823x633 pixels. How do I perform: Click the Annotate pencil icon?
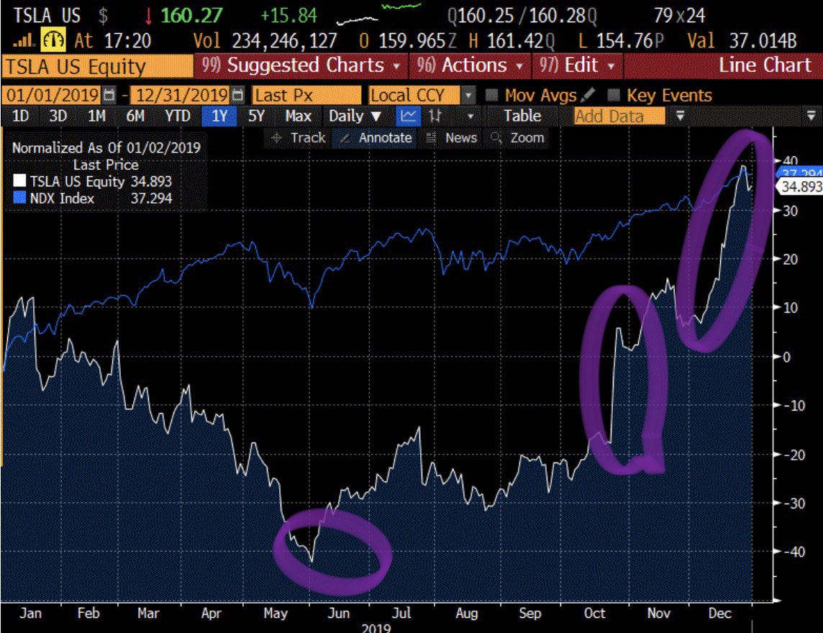tap(345, 138)
